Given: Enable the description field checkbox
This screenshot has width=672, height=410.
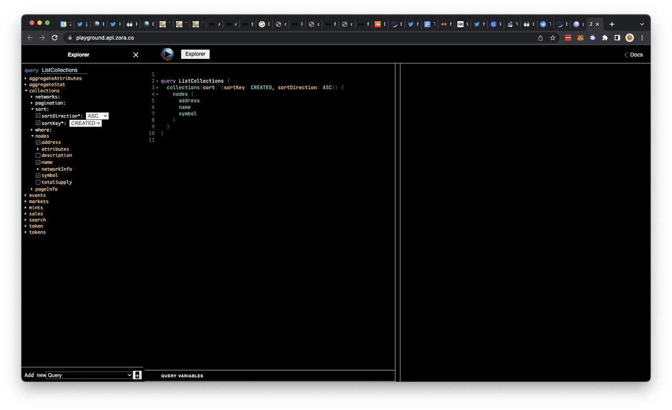Looking at the screenshot, I should pos(38,155).
